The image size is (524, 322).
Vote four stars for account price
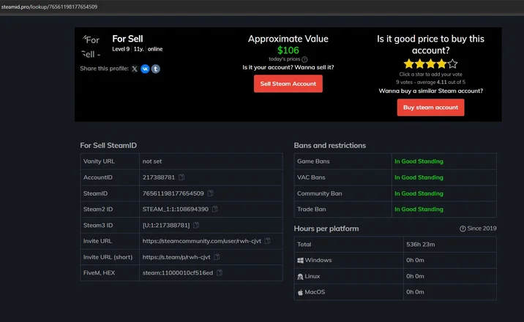pos(441,64)
